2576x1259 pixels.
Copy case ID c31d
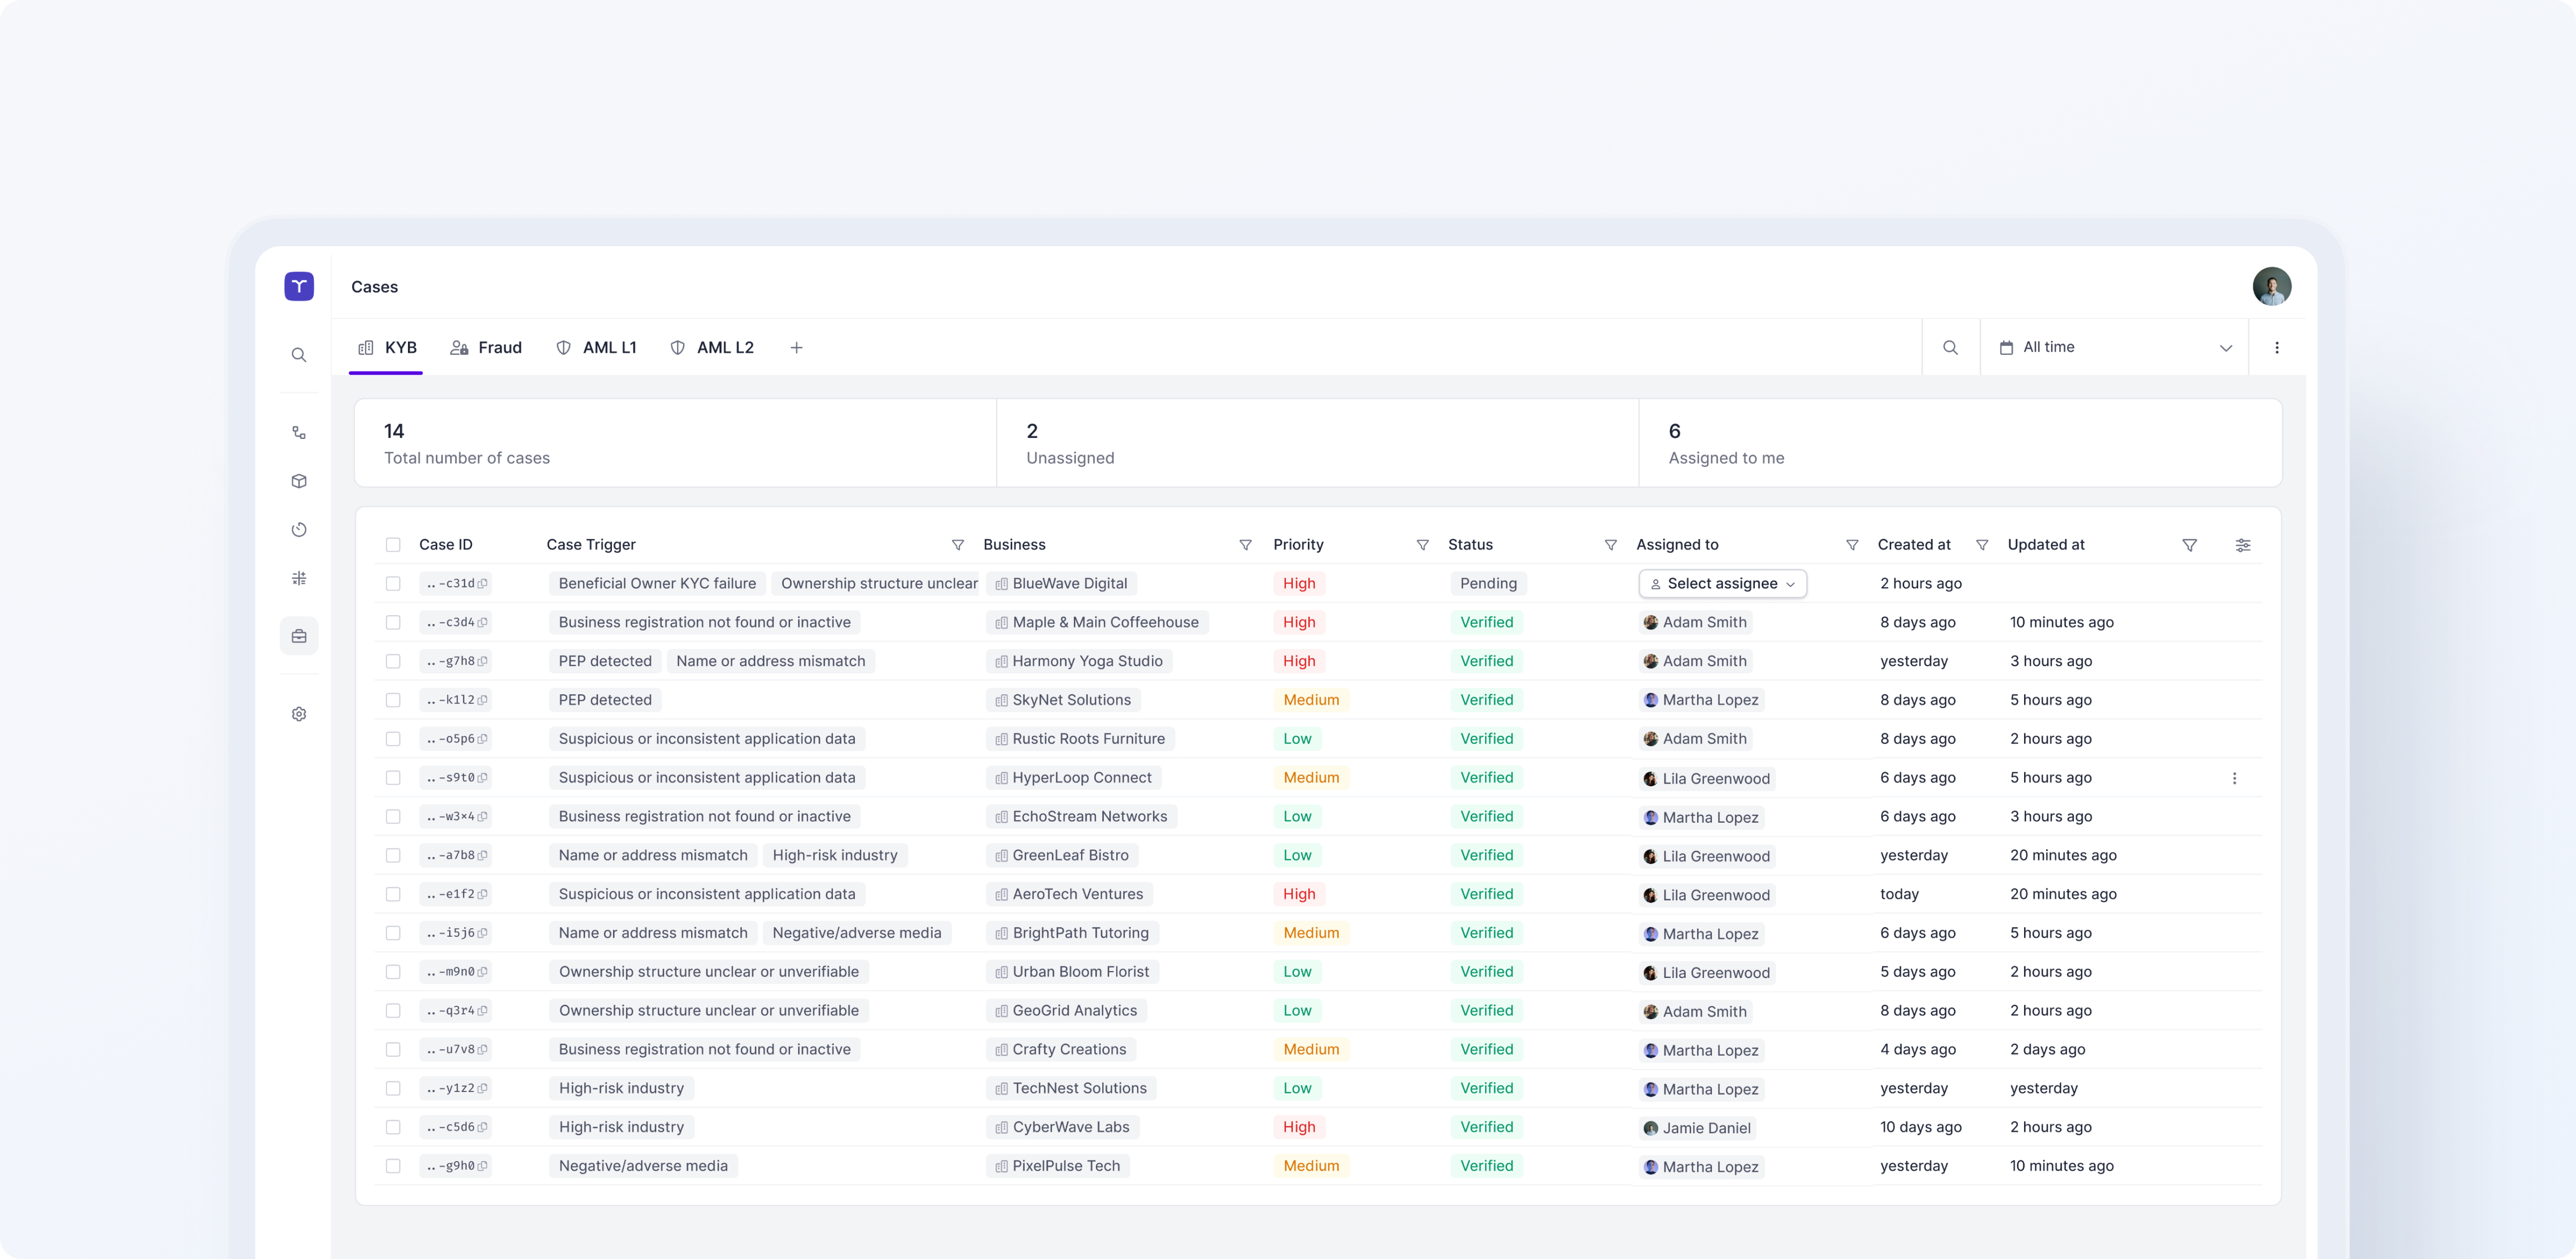click(x=483, y=584)
